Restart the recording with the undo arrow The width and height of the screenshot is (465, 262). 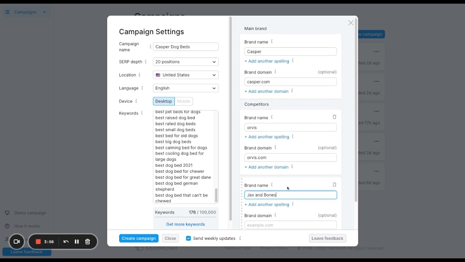(66, 242)
